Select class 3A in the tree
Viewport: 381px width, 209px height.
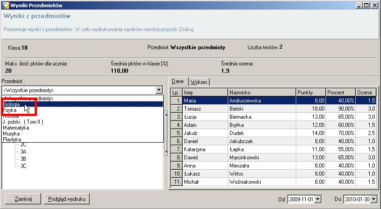23,152
